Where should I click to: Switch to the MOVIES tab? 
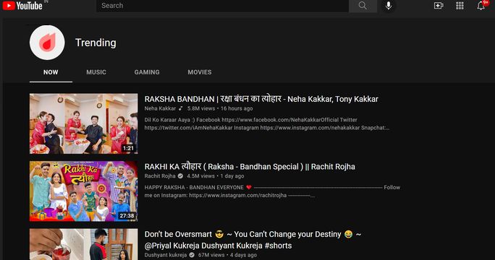coord(200,72)
